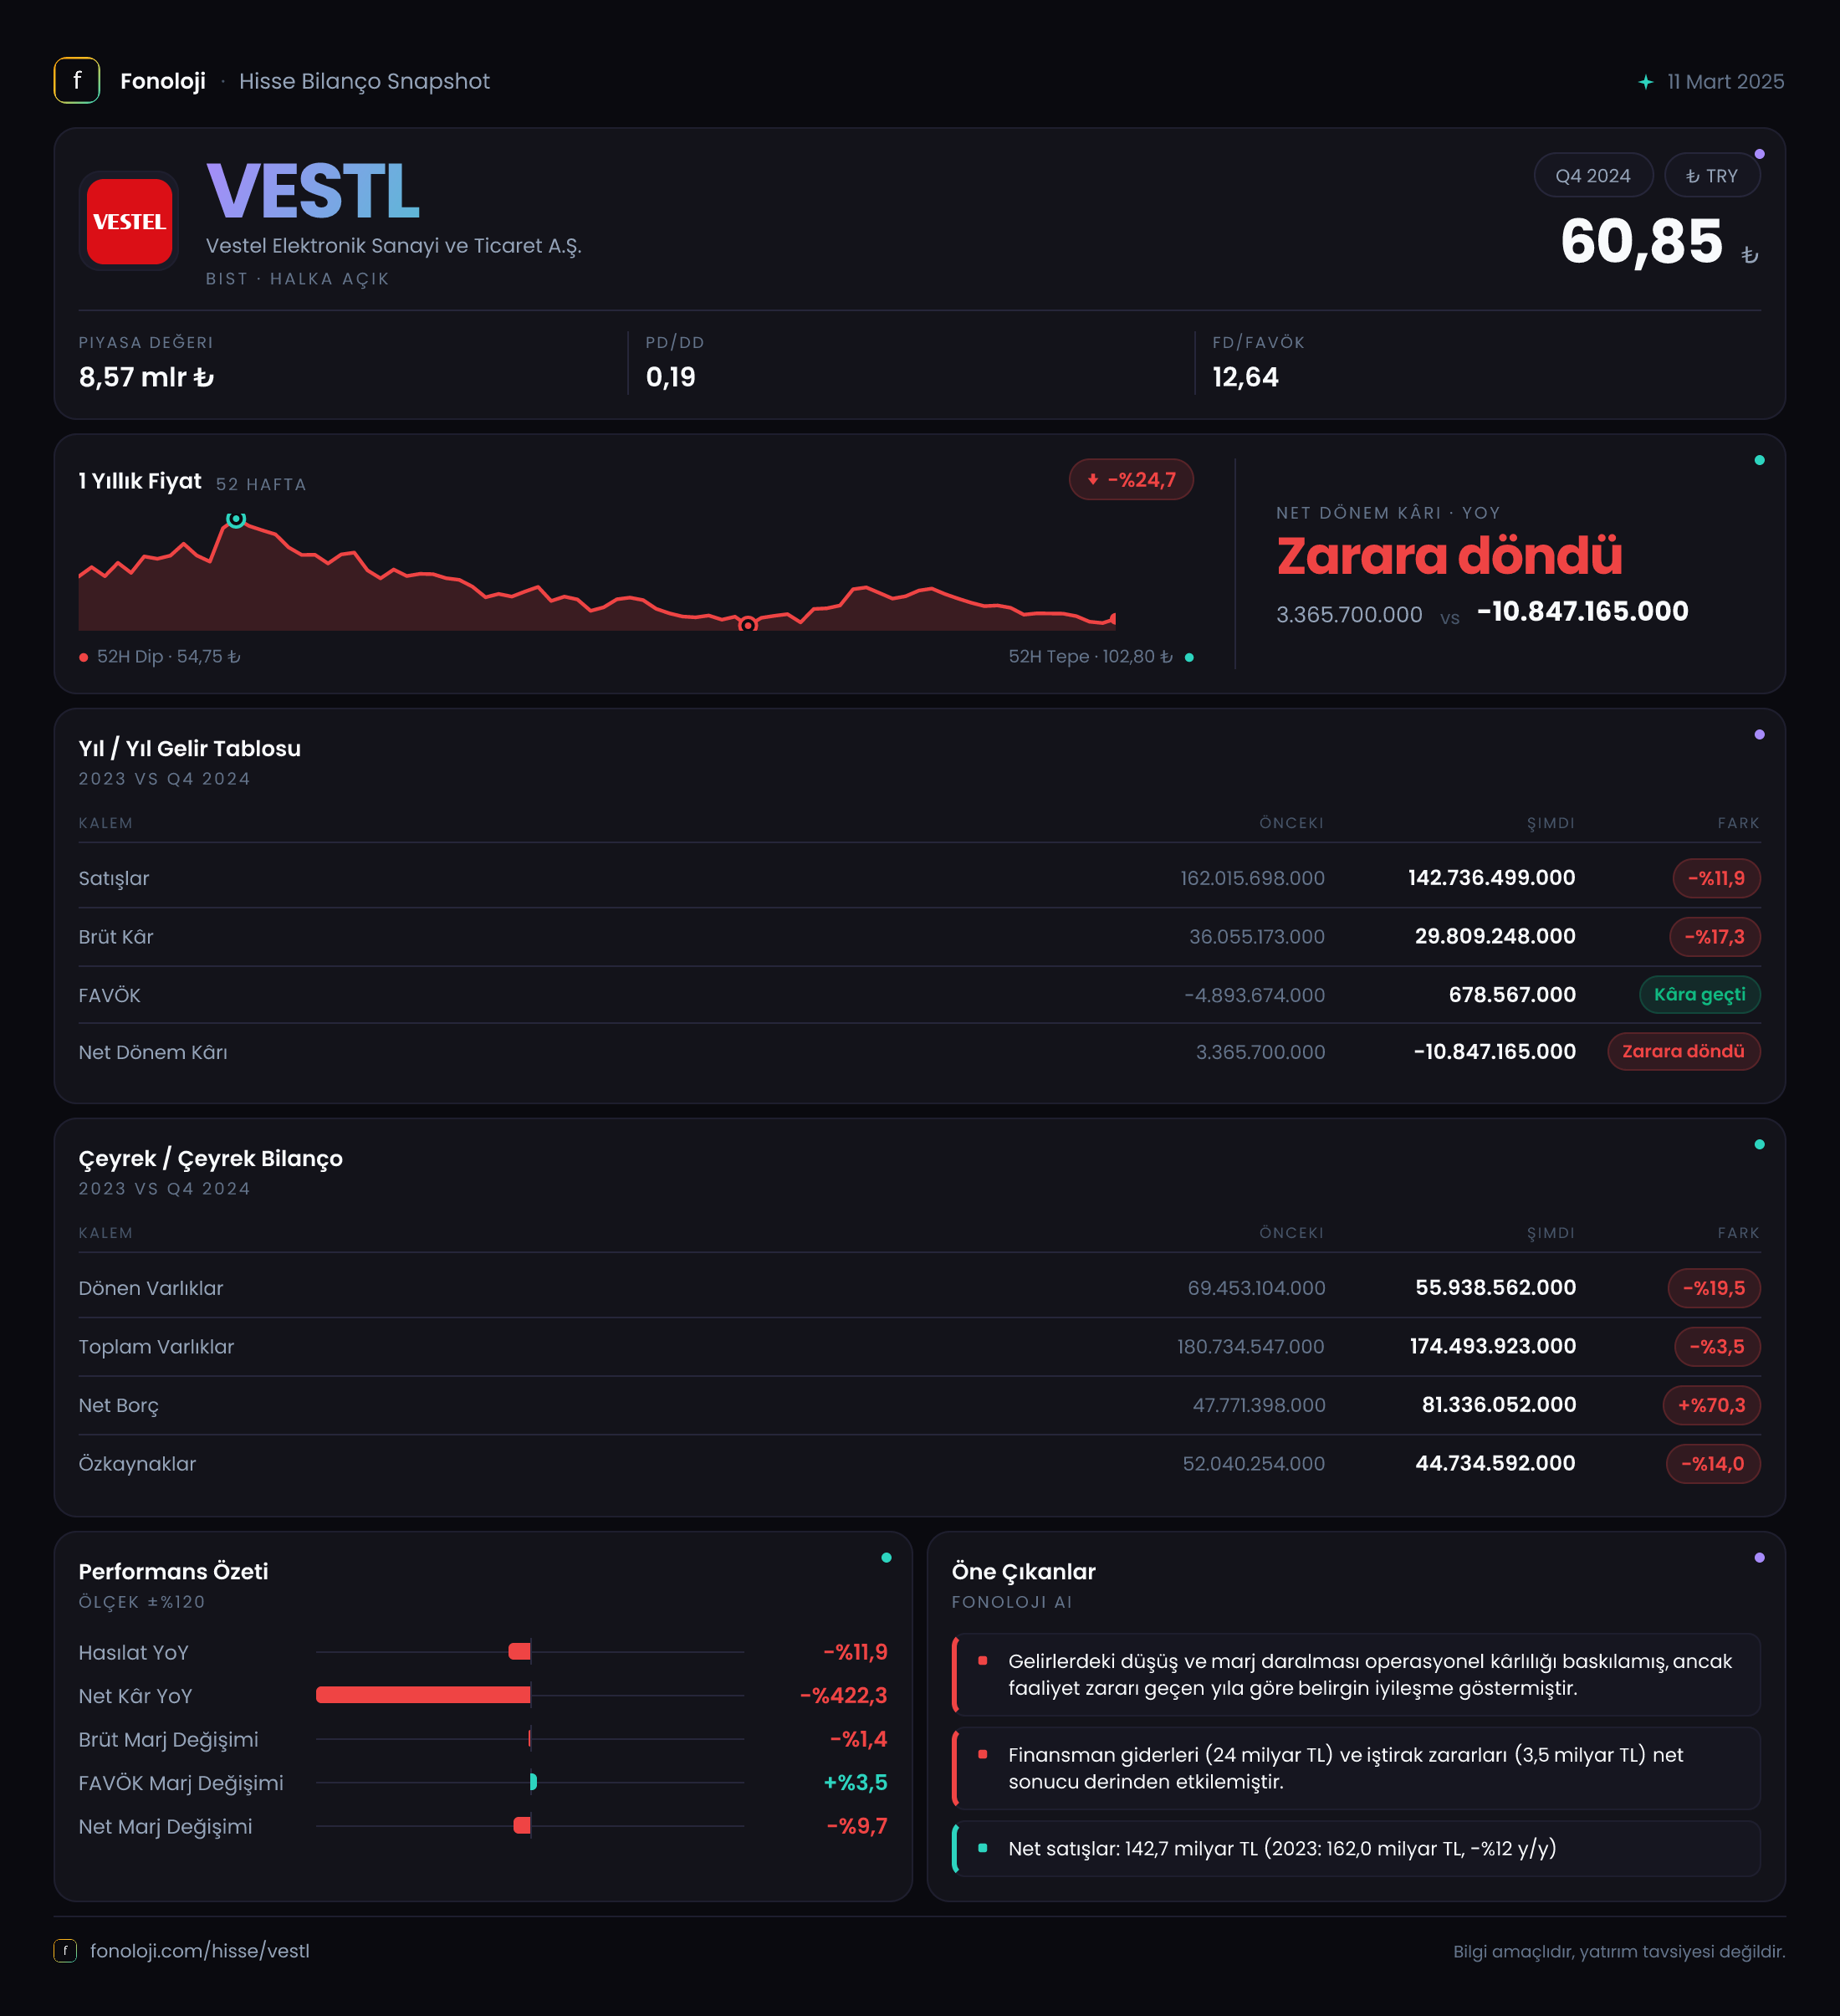Image resolution: width=1840 pixels, height=2016 pixels.
Task: Click the Net Marj Değişimi performance bar
Action: point(522,1826)
